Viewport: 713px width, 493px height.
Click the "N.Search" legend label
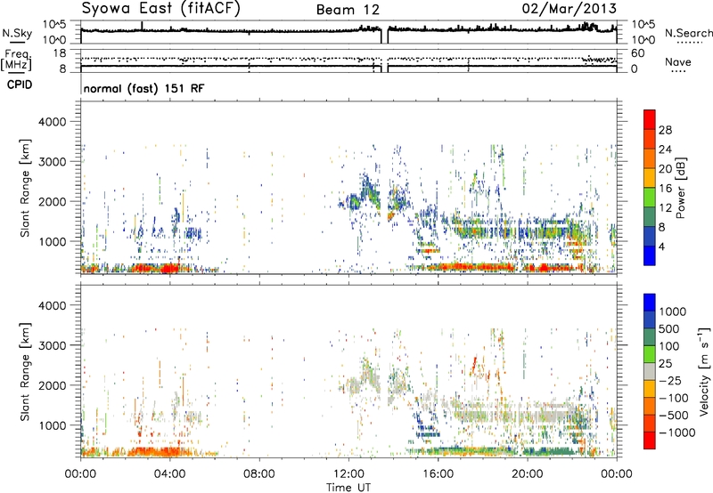pos(689,33)
